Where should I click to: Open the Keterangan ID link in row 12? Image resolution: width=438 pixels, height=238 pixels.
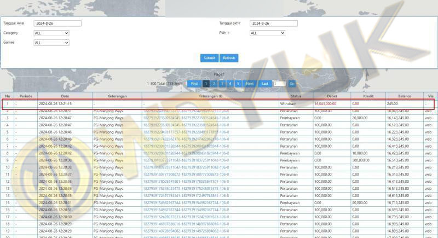tap(186, 181)
